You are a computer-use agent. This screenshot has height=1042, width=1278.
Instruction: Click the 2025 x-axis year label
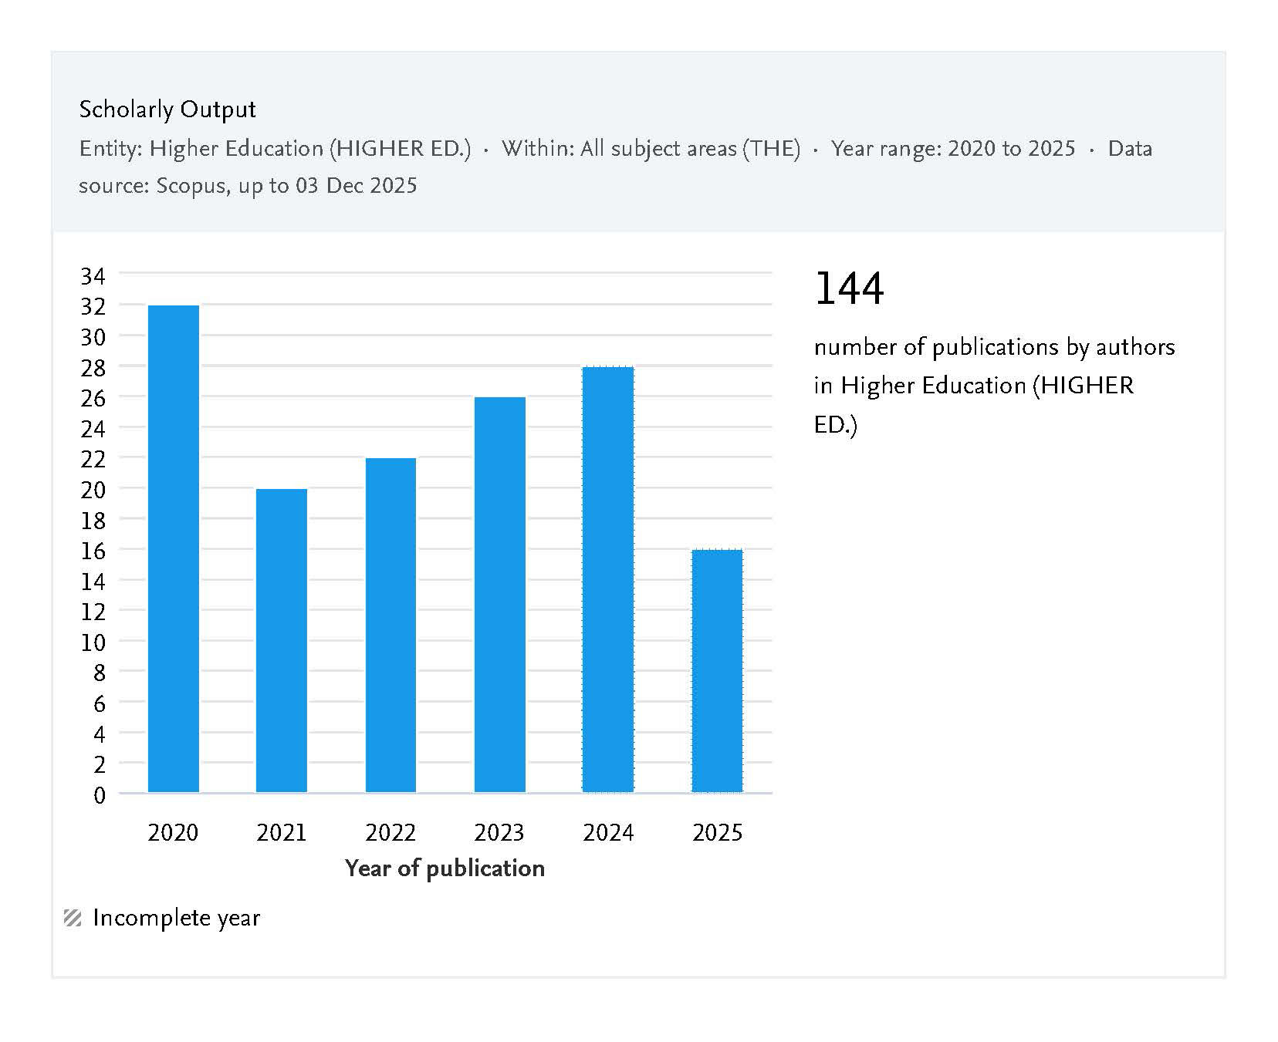(x=717, y=833)
